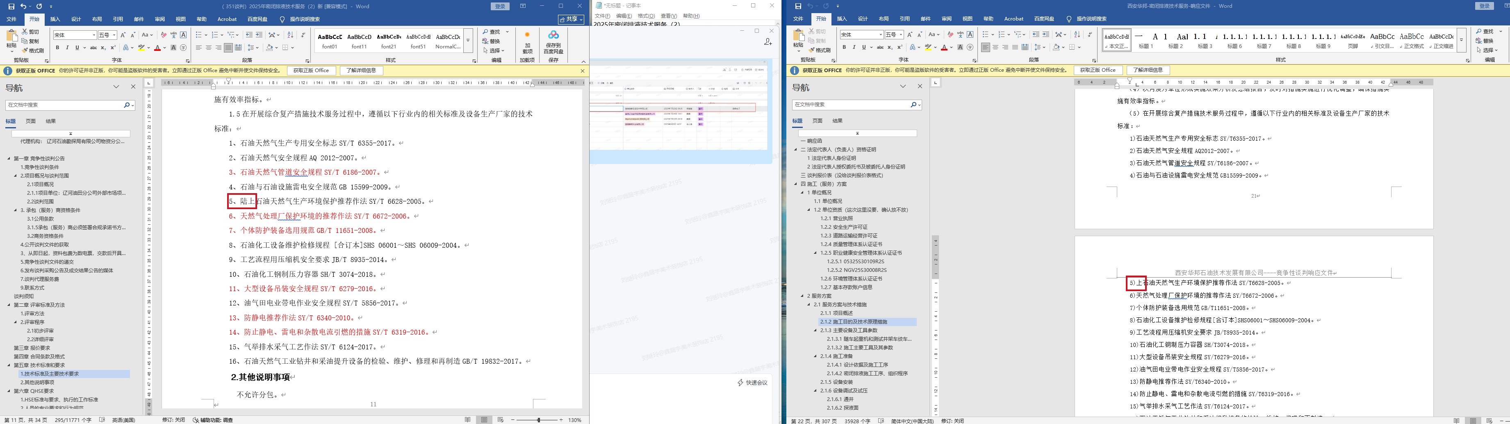Apply yellow highlight in the 351谈判 window
The height and width of the screenshot is (424, 1510).
click(x=141, y=48)
